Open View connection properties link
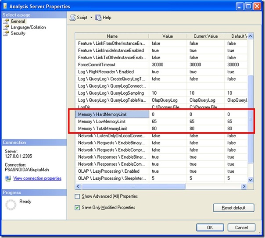 click(x=37, y=178)
